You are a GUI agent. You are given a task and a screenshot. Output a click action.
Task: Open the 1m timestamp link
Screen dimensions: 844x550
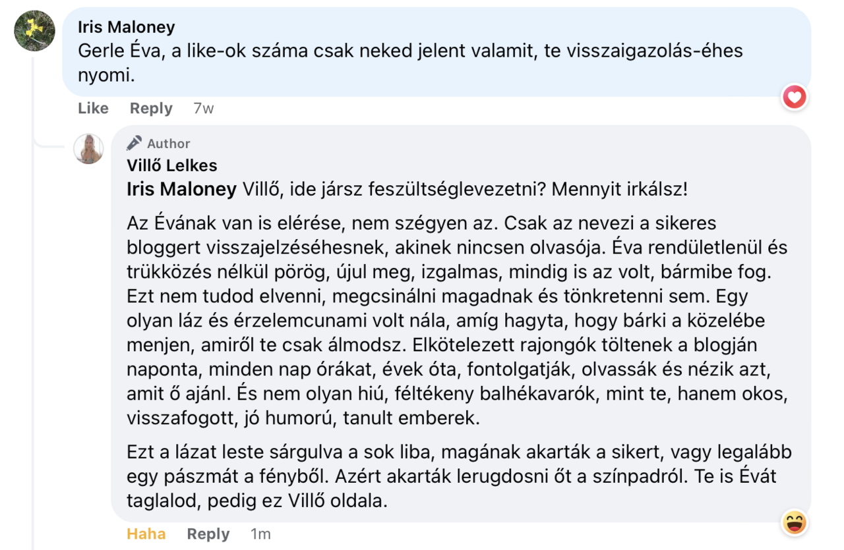tap(260, 534)
